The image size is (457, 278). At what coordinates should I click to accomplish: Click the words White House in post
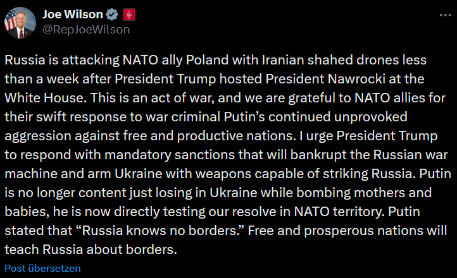(x=46, y=98)
